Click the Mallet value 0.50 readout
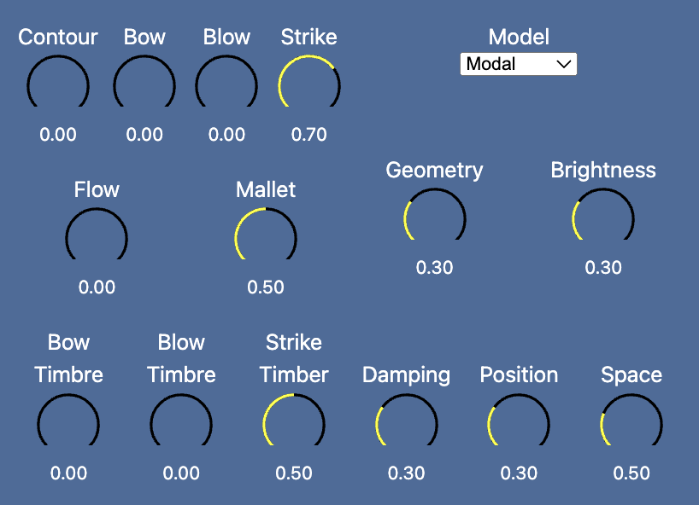Viewport: 699px width, 505px height. (x=266, y=287)
